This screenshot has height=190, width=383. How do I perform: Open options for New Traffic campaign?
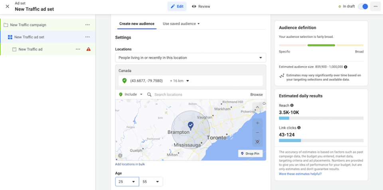[87, 25]
